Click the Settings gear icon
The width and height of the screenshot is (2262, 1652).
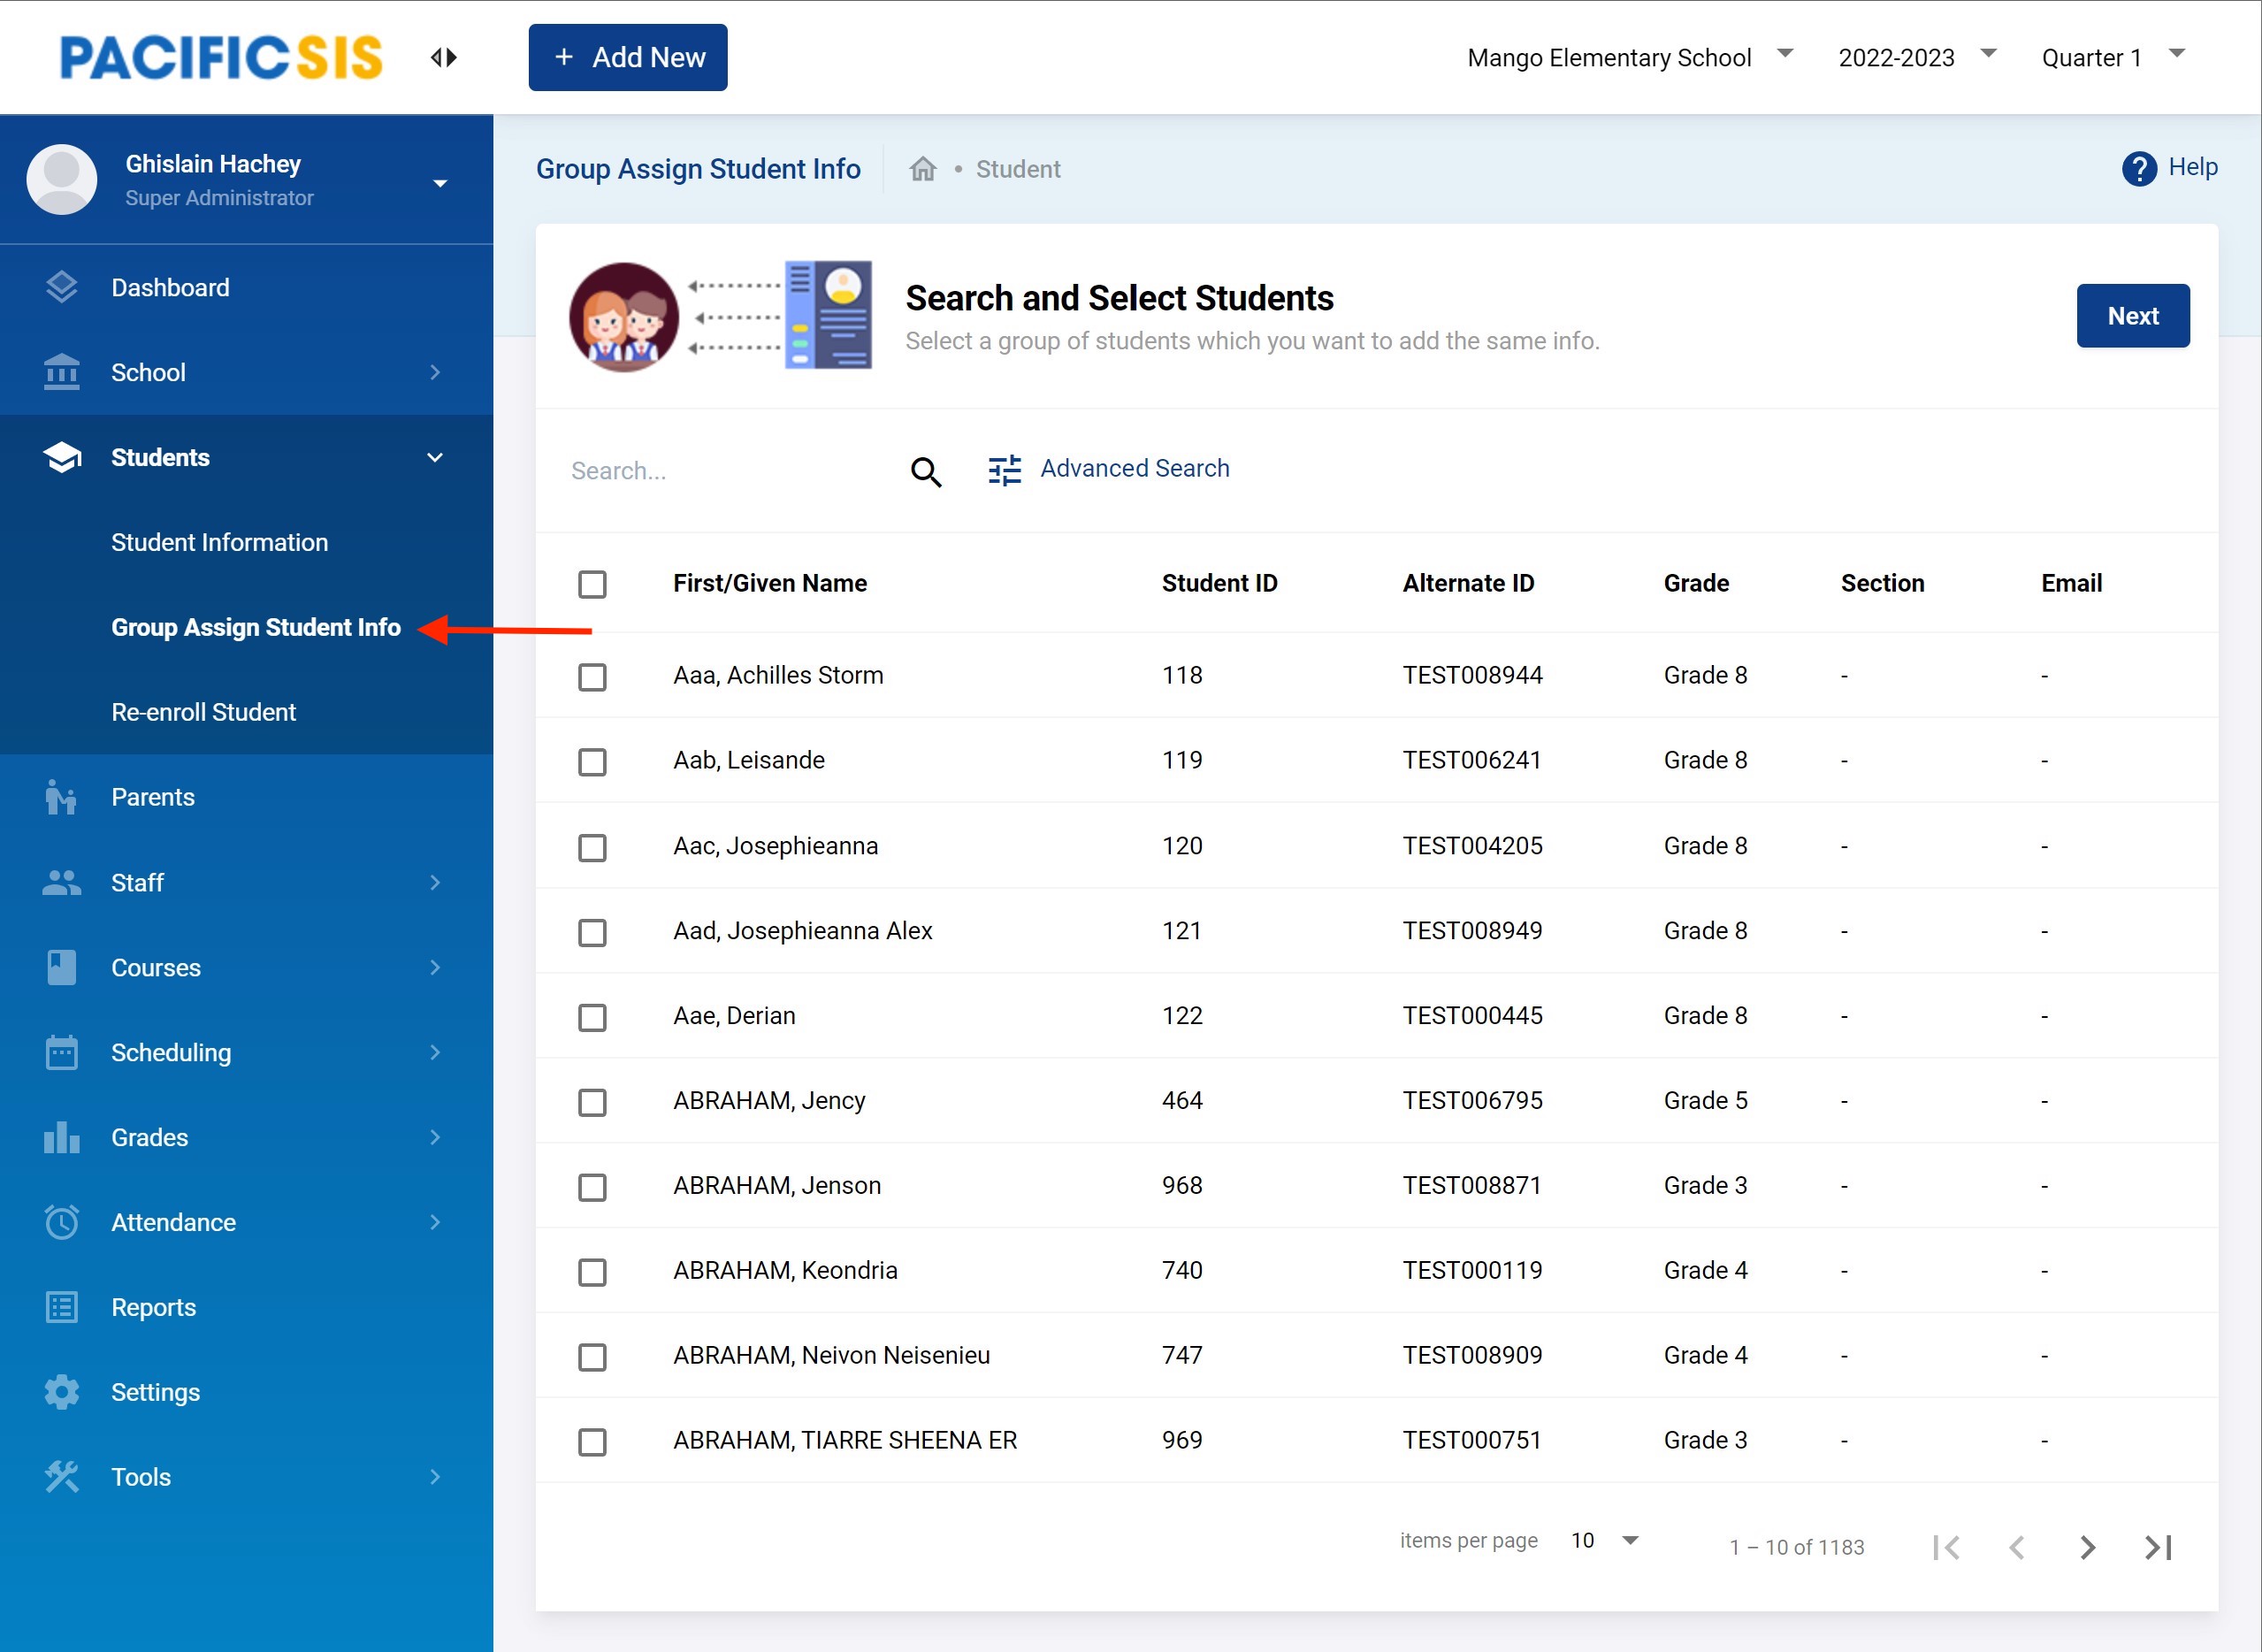pos(62,1392)
